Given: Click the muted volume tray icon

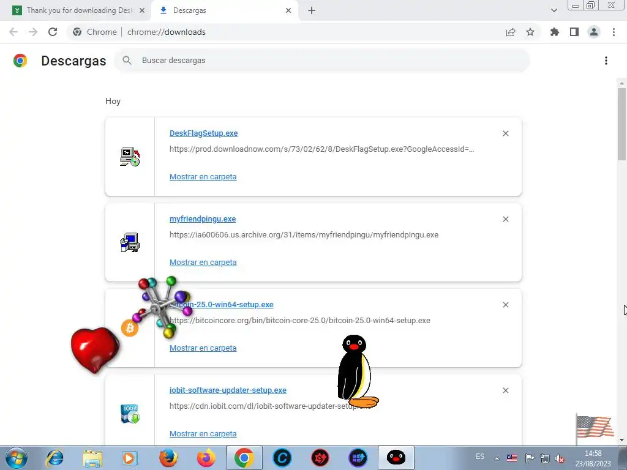Looking at the screenshot, I should (560, 458).
